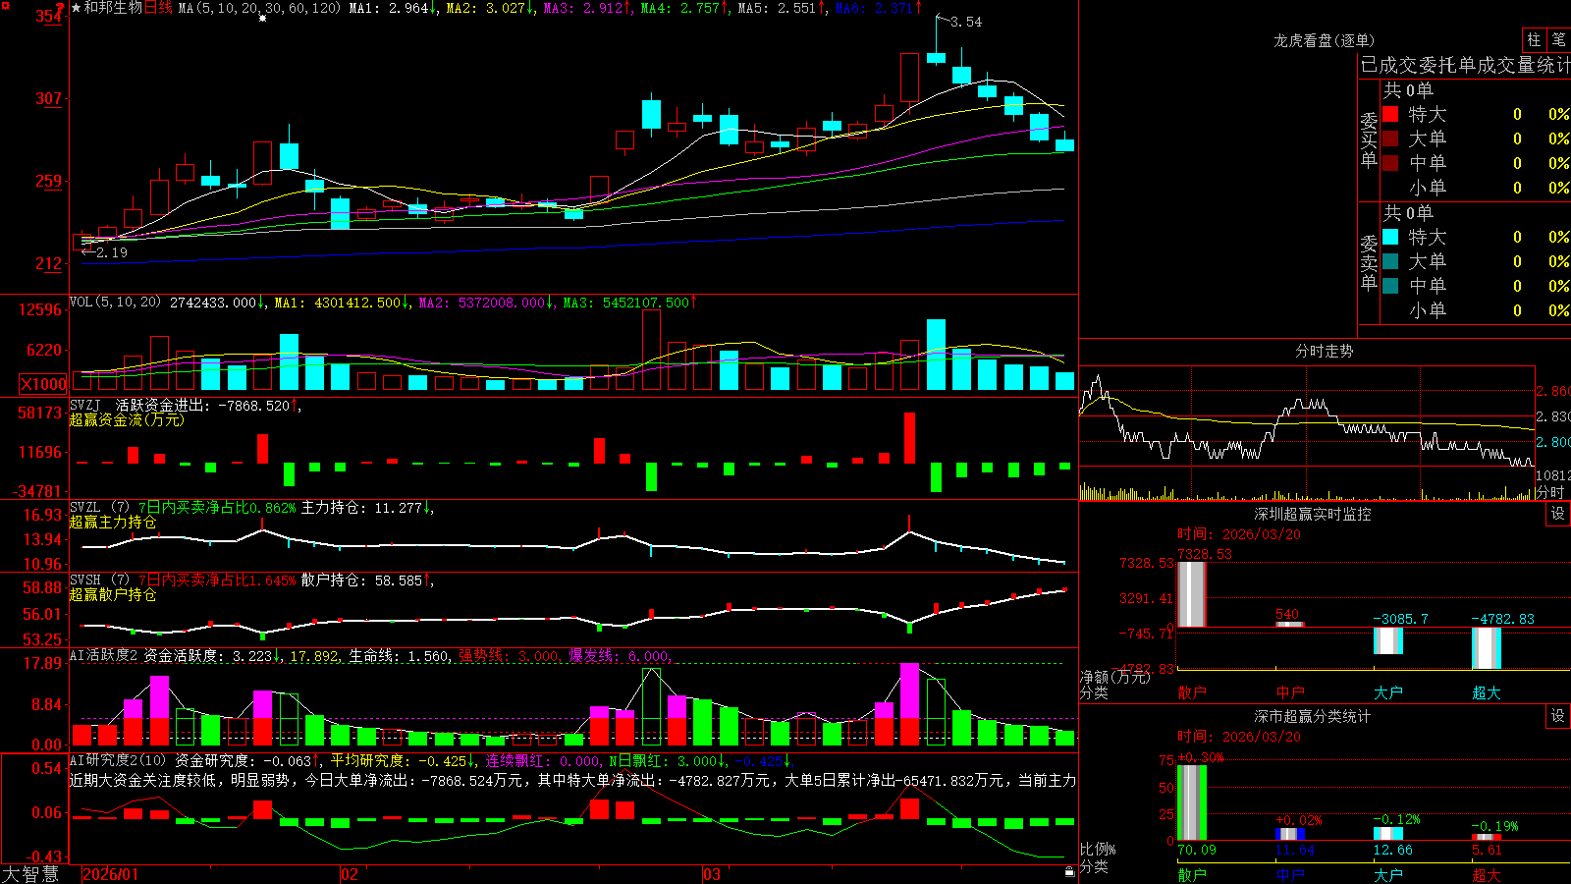Click the 日线 period label

(158, 8)
